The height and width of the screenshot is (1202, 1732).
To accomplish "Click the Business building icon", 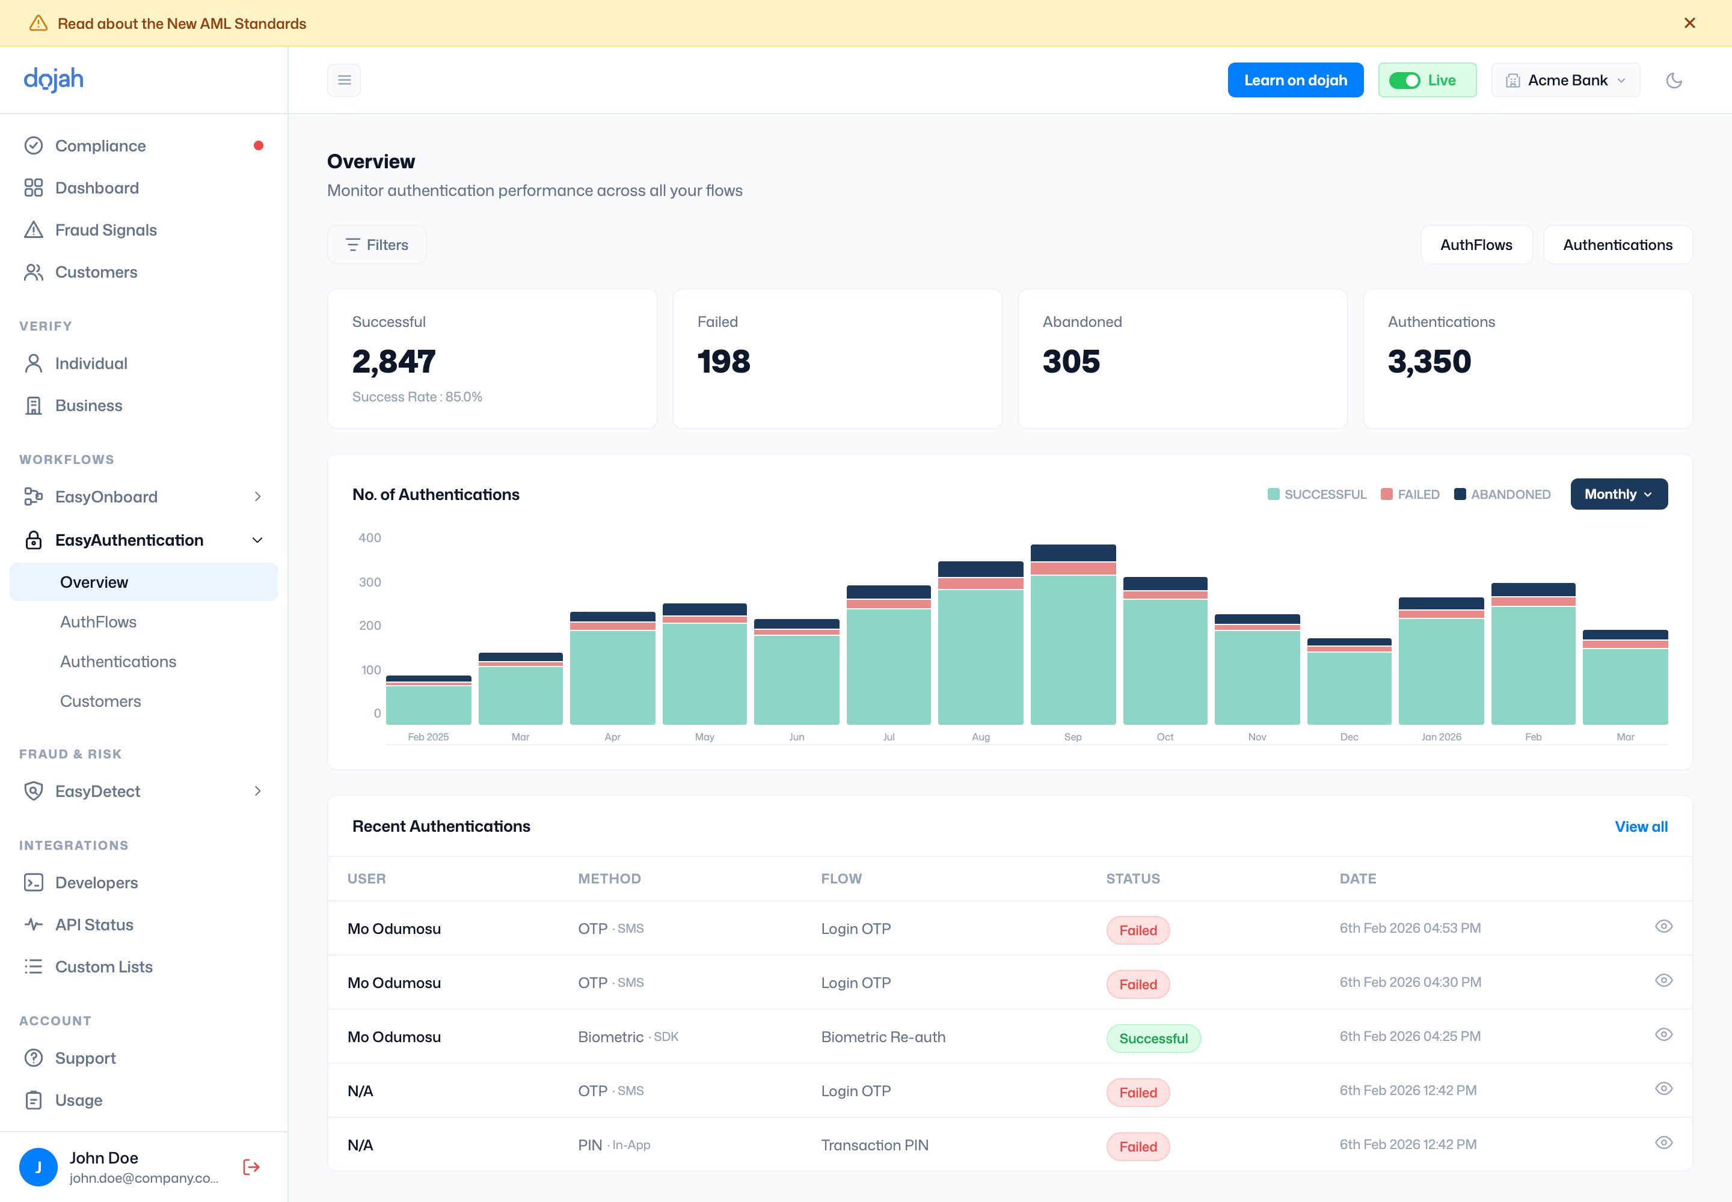I will (33, 405).
